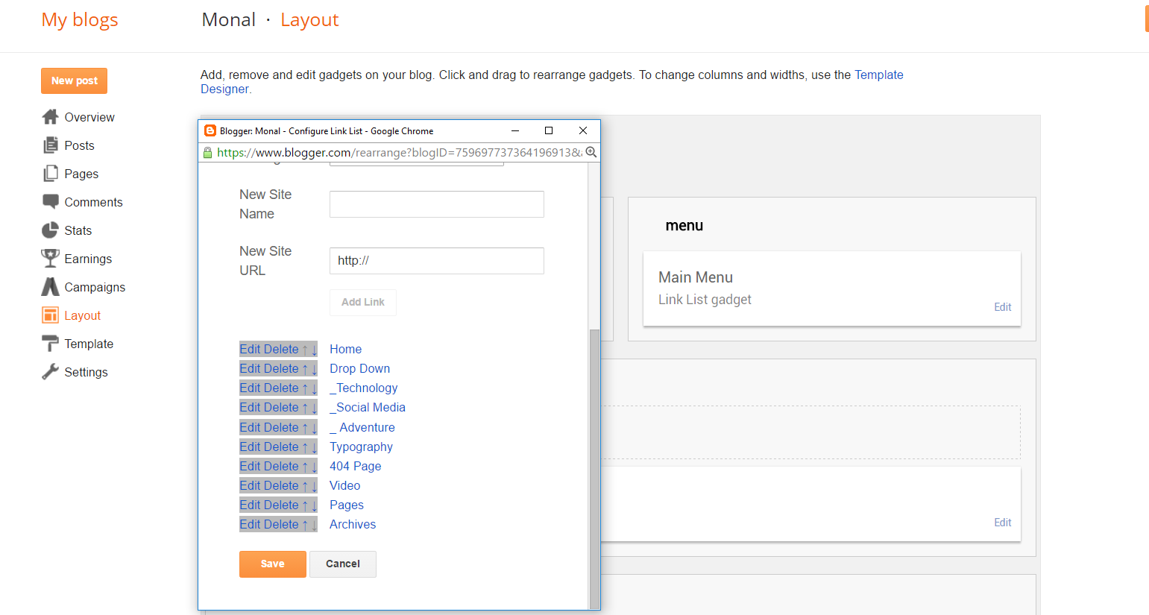Edit the Main Menu gadget
The image size is (1149, 615).
click(1002, 307)
